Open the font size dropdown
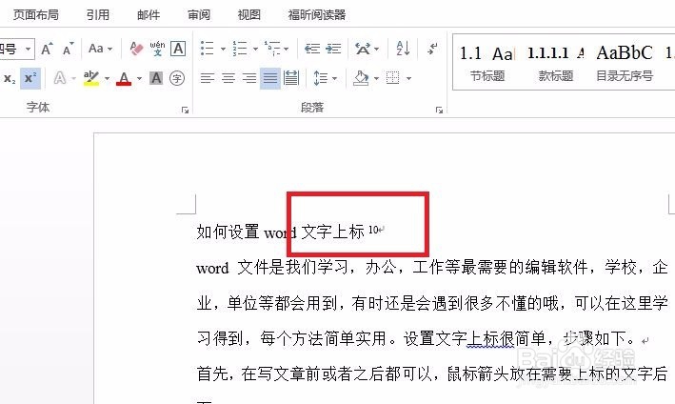 pos(28,49)
